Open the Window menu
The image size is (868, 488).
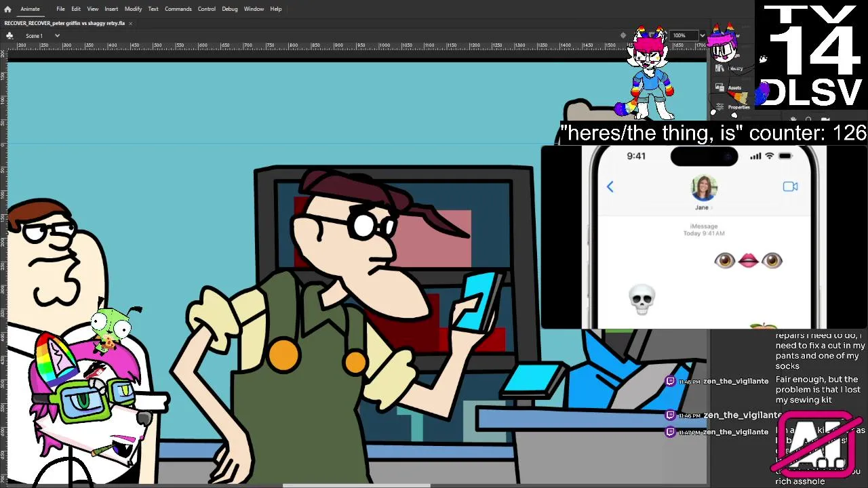254,9
